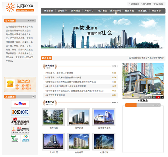Click the 设为首页 link at top
Screen dimensions: 168x157
(135, 4)
